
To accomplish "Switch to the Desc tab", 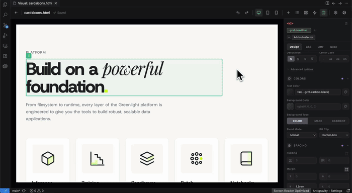I will [333, 47].
